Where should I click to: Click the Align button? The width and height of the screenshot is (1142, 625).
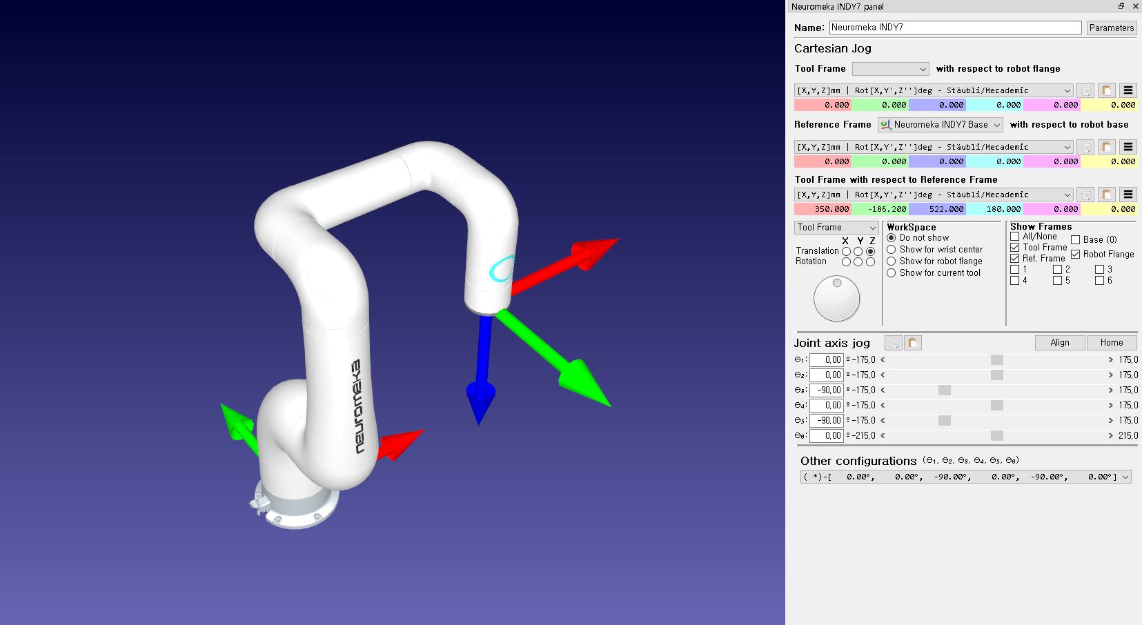click(1060, 343)
